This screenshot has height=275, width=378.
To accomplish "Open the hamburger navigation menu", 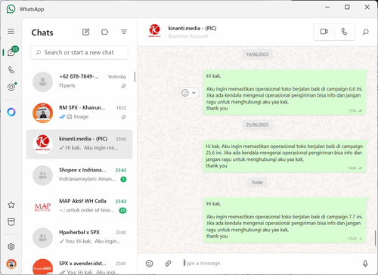I will [x=11, y=32].
